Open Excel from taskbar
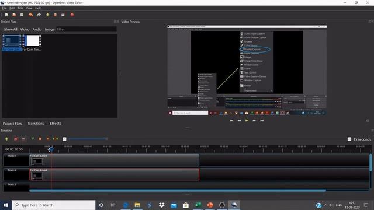This screenshot has width=374, height=210. (198, 205)
